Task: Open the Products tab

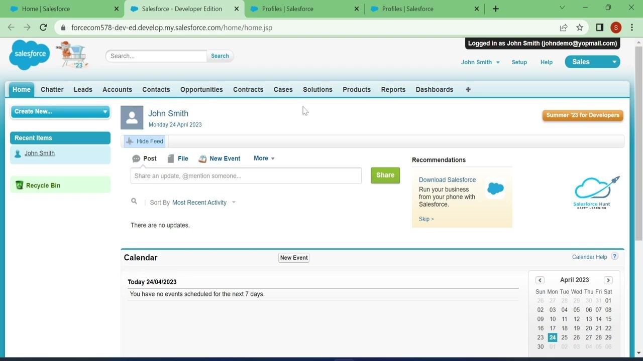Action: click(357, 89)
